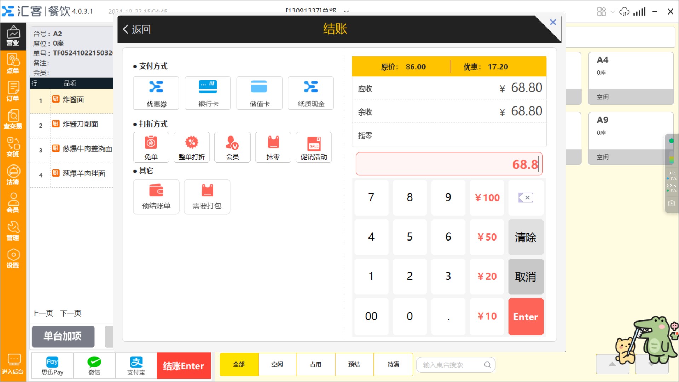The height and width of the screenshot is (382, 679).
Task: Expand the headquarters store dropdown
Action: [346, 11]
